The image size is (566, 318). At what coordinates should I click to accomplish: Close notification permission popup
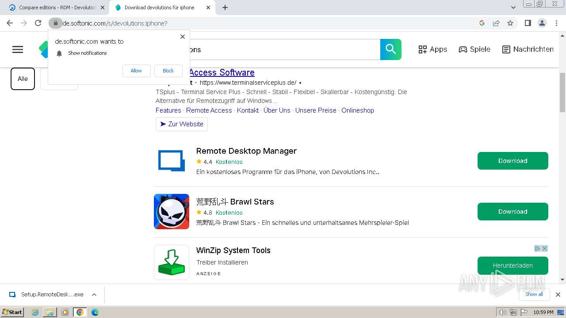183,37
